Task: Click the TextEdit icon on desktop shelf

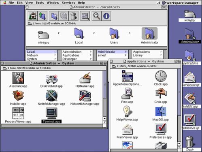Action: tap(190, 98)
